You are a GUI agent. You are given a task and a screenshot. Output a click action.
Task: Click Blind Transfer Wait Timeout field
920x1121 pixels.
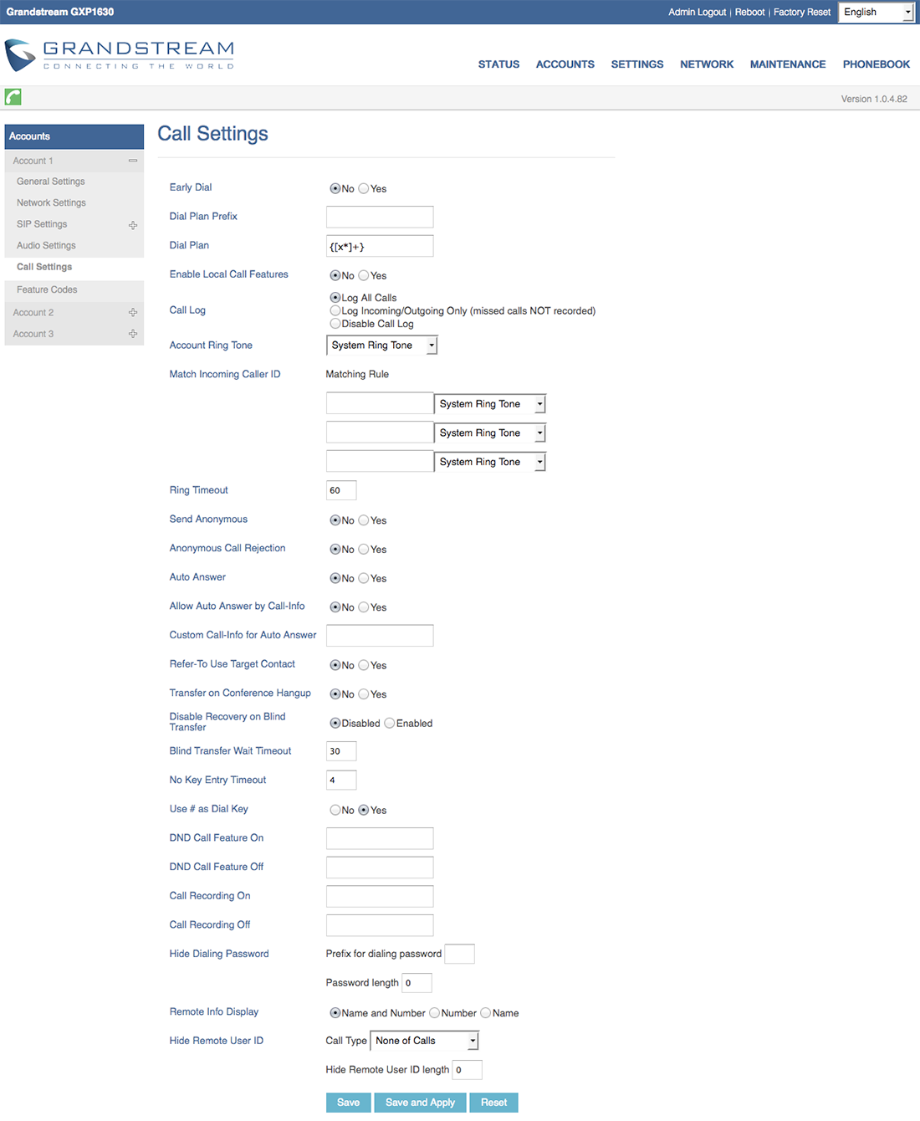341,751
